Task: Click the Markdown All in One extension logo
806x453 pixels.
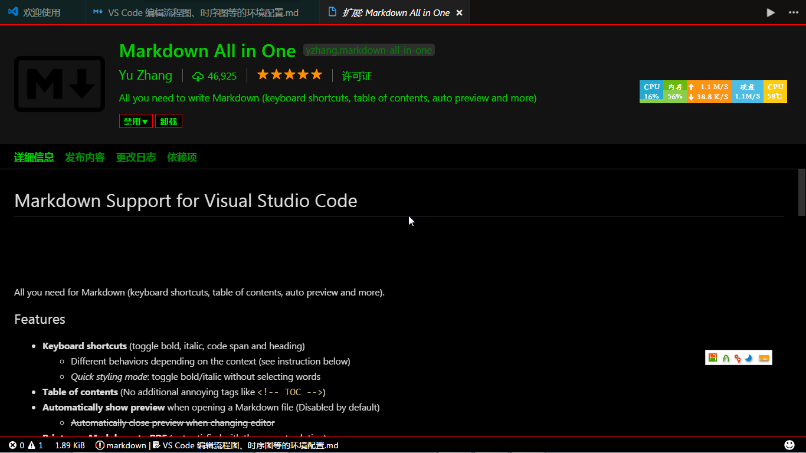Action: coord(60,84)
